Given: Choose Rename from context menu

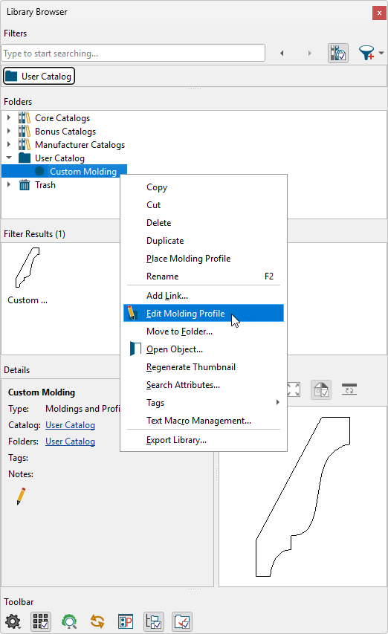Looking at the screenshot, I should coord(204,276).
